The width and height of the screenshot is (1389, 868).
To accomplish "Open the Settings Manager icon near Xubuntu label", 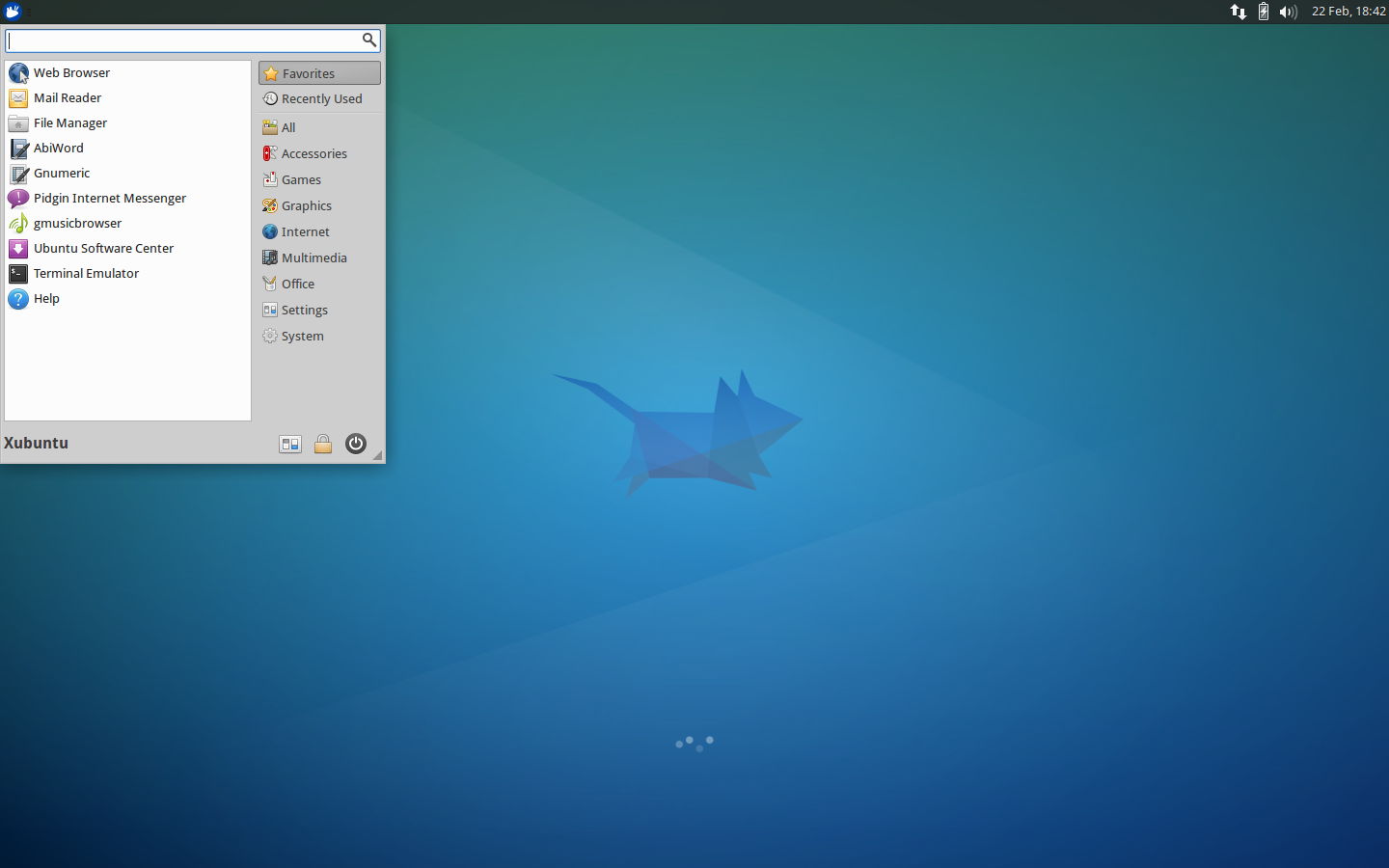I will coord(289,444).
